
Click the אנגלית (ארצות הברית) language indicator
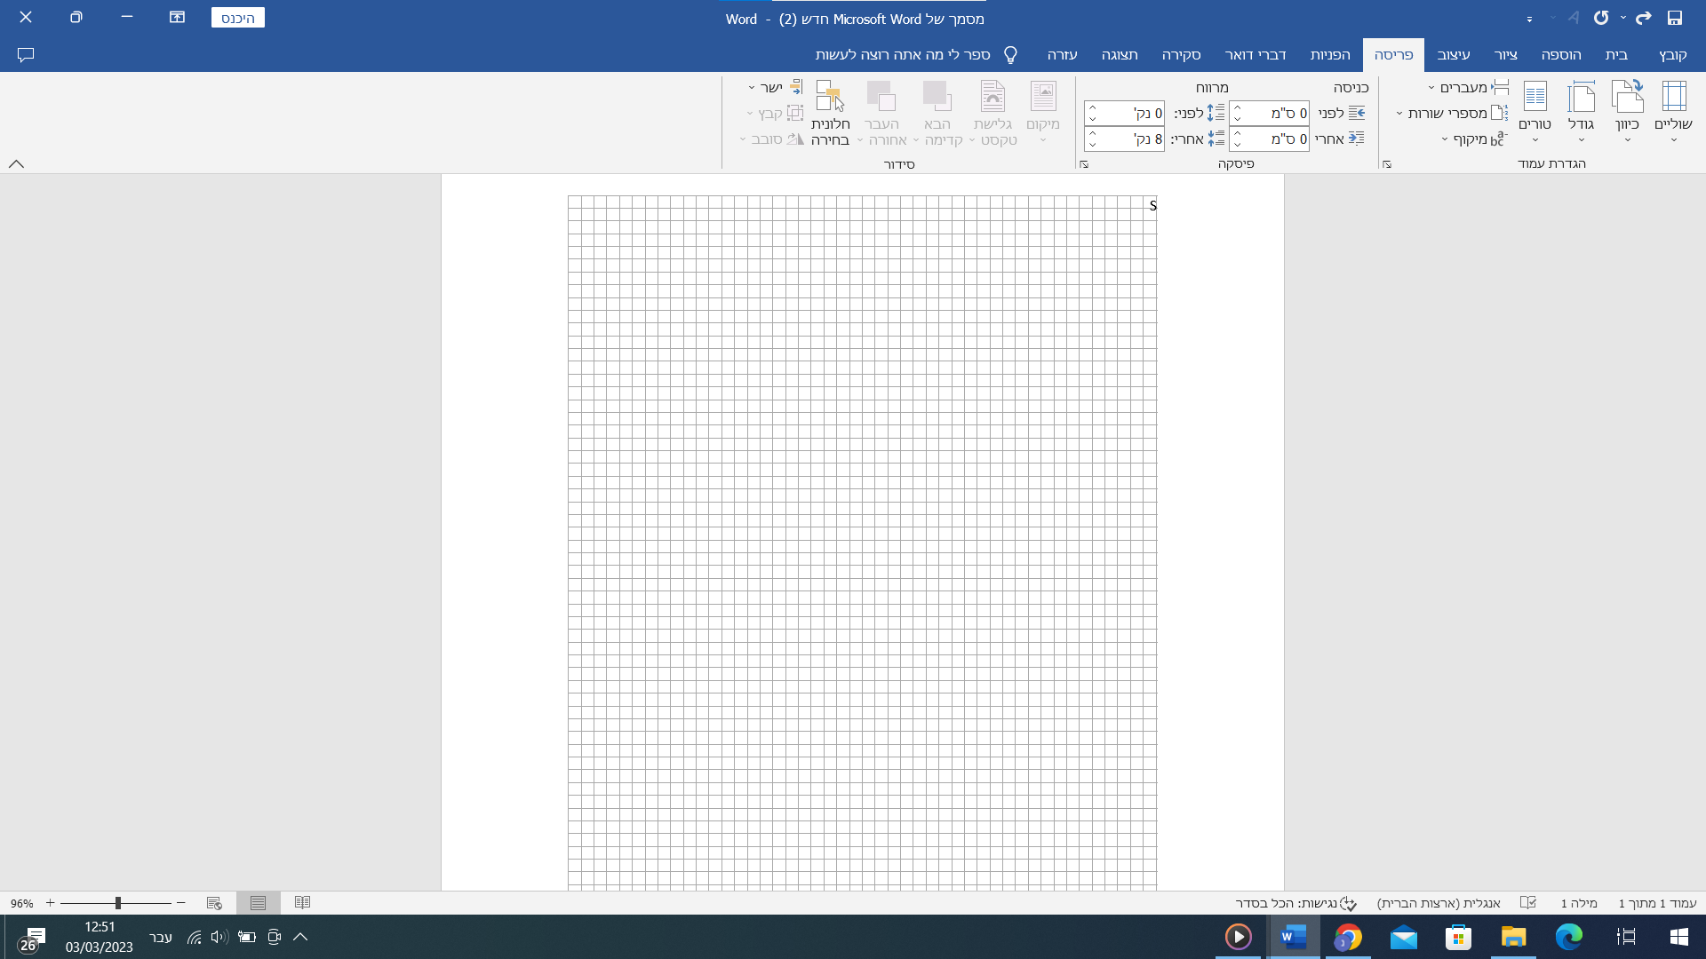[x=1439, y=903]
